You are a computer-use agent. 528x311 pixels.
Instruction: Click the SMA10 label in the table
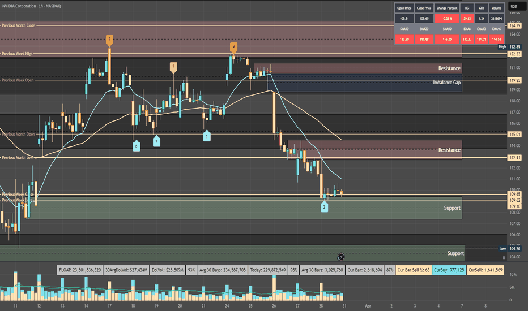[404, 29]
